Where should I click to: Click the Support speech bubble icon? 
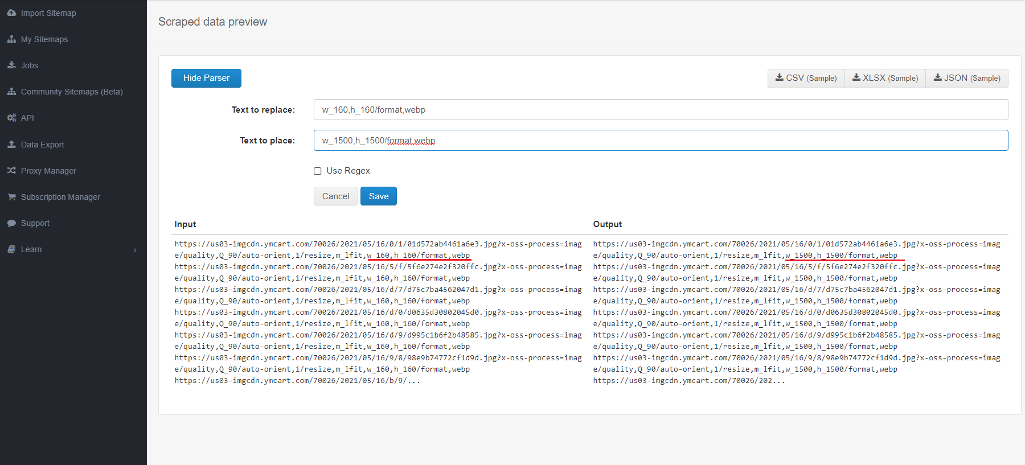click(11, 223)
